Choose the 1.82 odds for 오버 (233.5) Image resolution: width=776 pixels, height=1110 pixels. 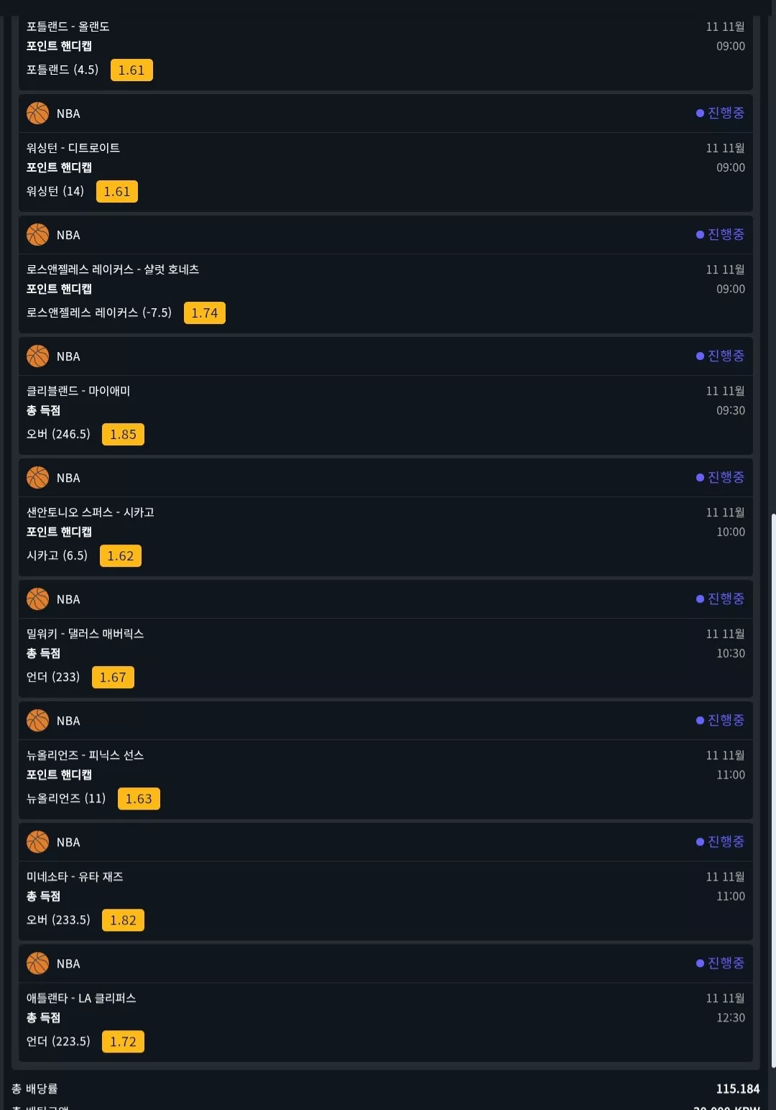(123, 920)
